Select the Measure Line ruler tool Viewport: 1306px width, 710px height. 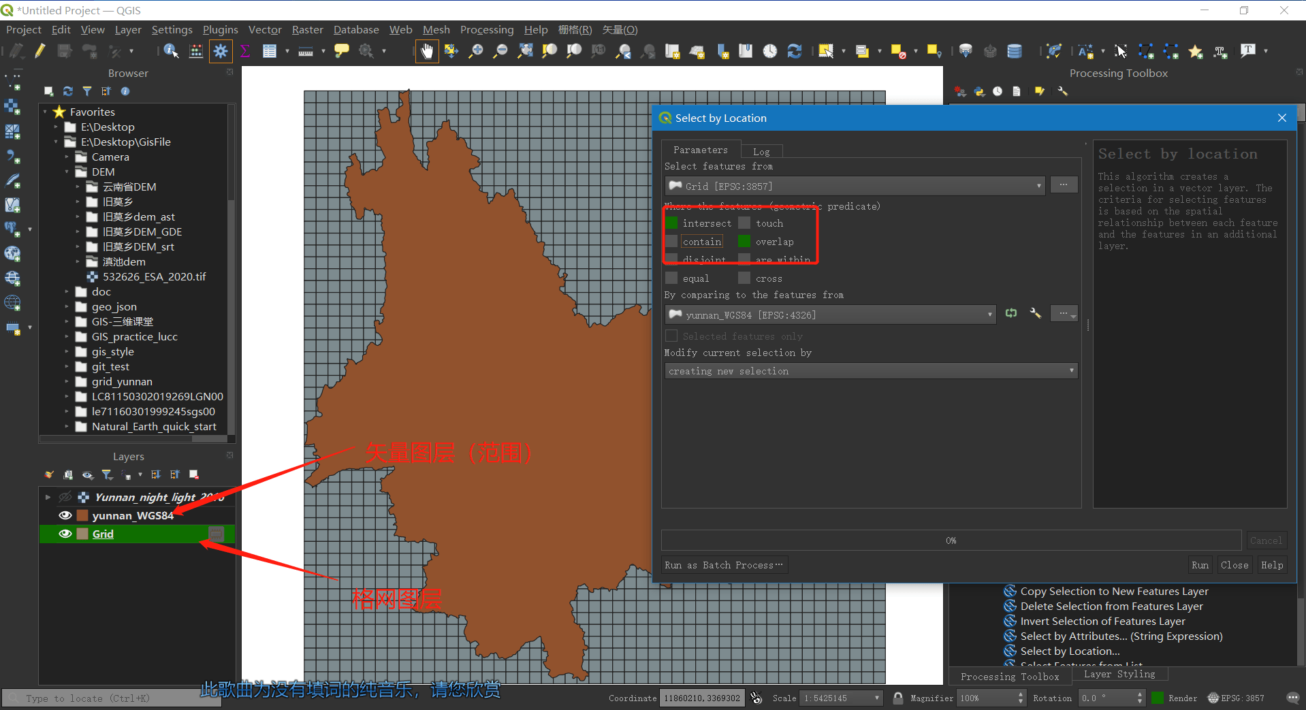pos(306,51)
